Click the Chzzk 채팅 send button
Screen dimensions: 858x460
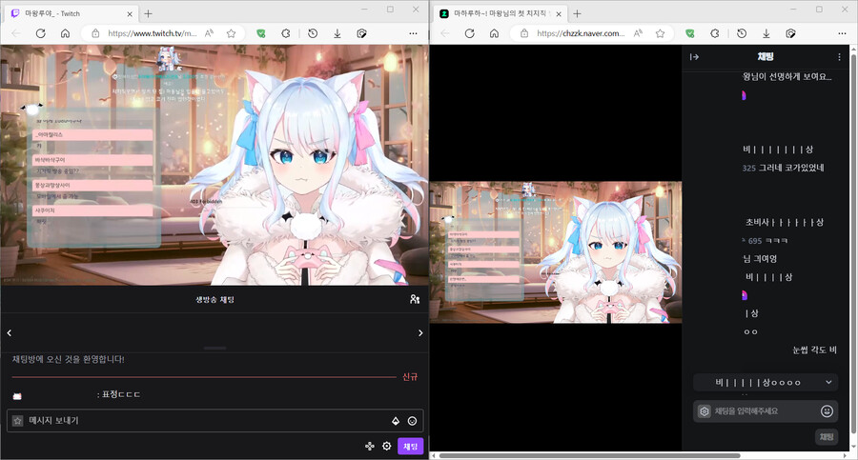(x=827, y=436)
